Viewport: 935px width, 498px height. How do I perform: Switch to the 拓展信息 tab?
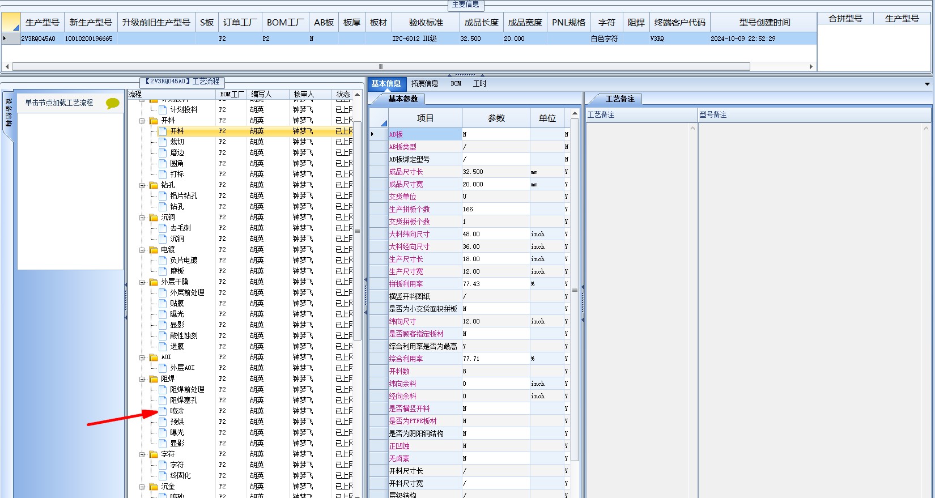[x=425, y=84]
